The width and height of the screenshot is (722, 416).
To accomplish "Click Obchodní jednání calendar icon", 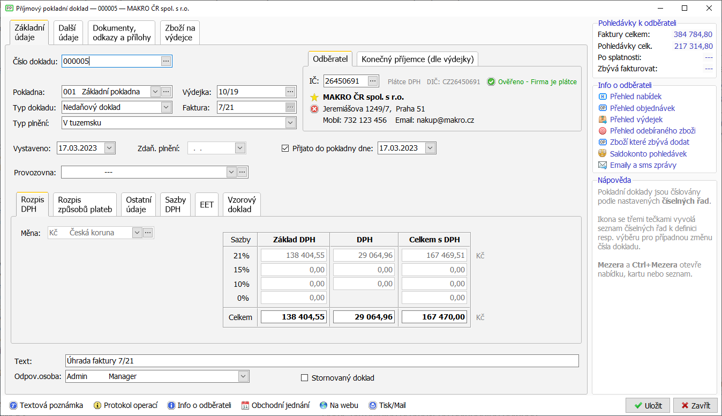I will (245, 405).
